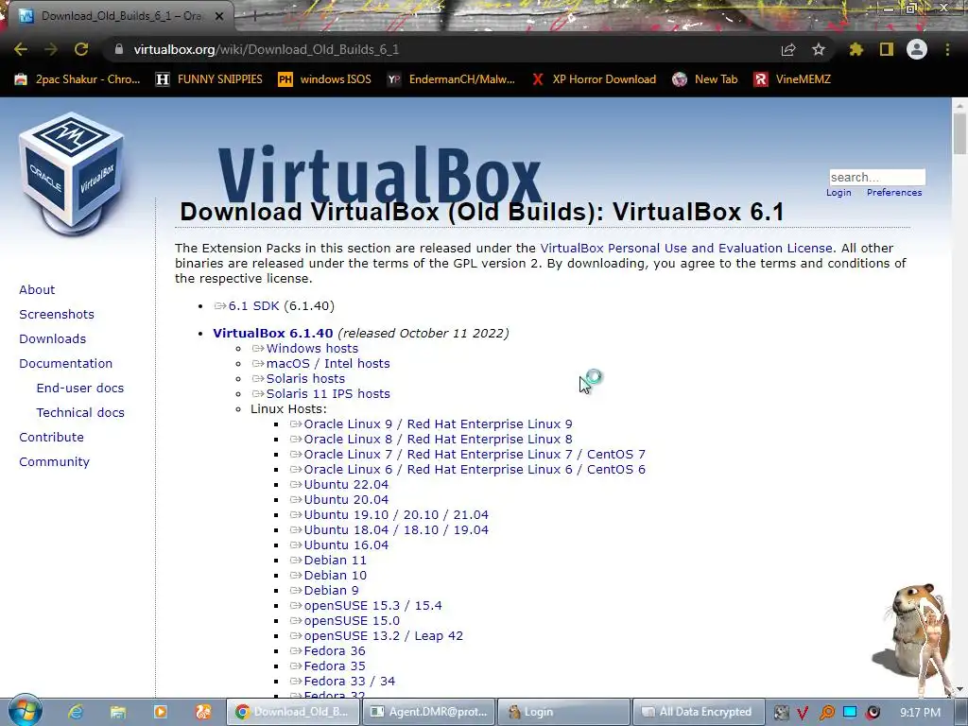968x726 pixels.
Task: Open XP Horror Download bookmark
Action: tap(594, 79)
